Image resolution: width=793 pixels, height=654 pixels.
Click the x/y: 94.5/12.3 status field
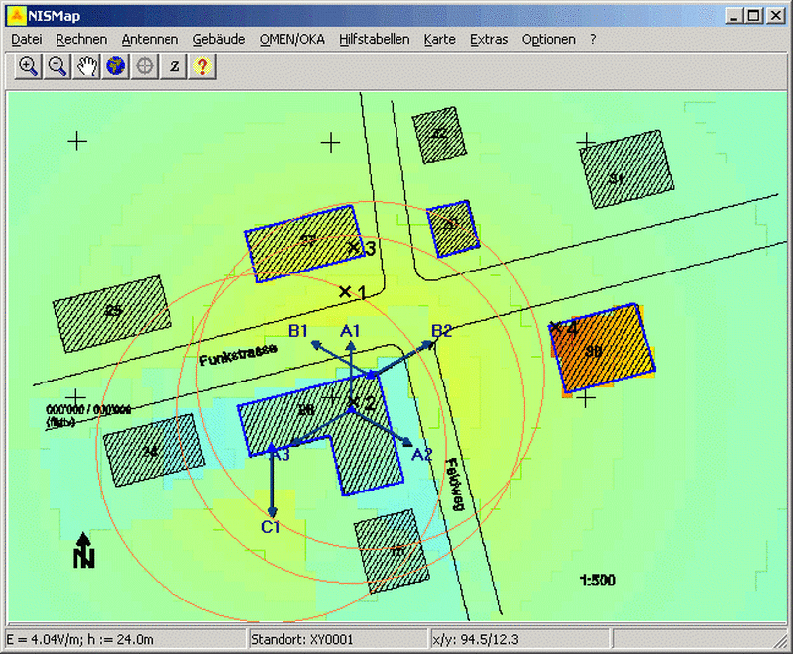[519, 640]
